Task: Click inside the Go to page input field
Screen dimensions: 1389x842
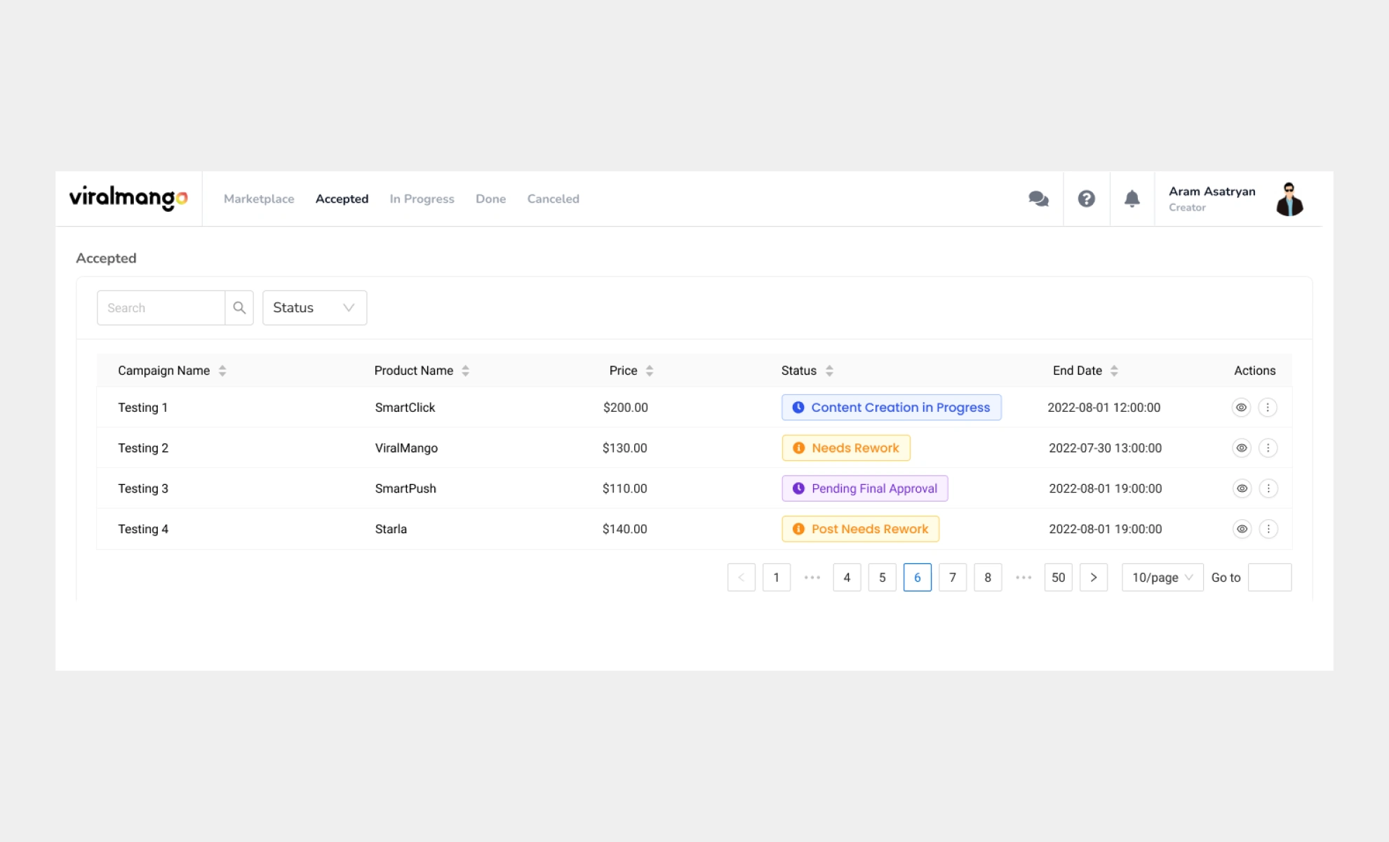Action: click(1270, 577)
